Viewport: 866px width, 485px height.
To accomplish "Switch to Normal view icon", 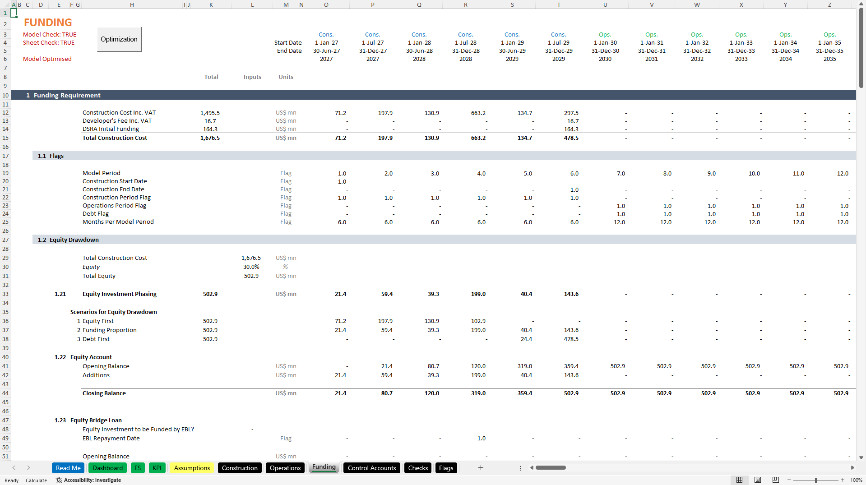I will (739, 480).
